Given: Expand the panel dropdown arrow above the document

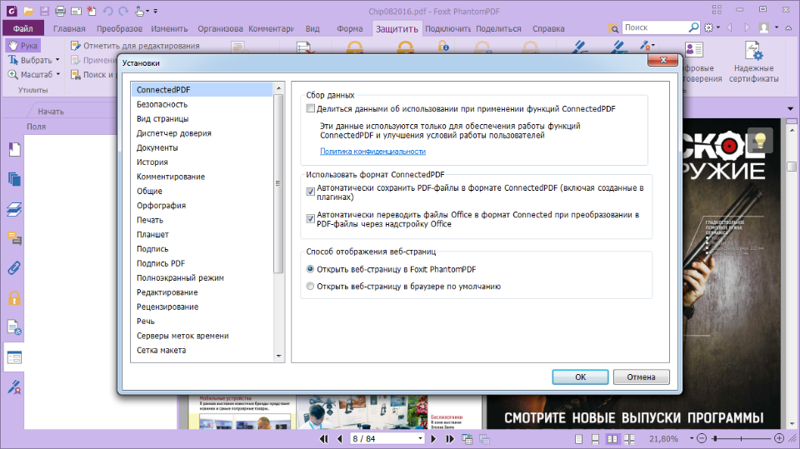Looking at the screenshot, I should [x=790, y=108].
